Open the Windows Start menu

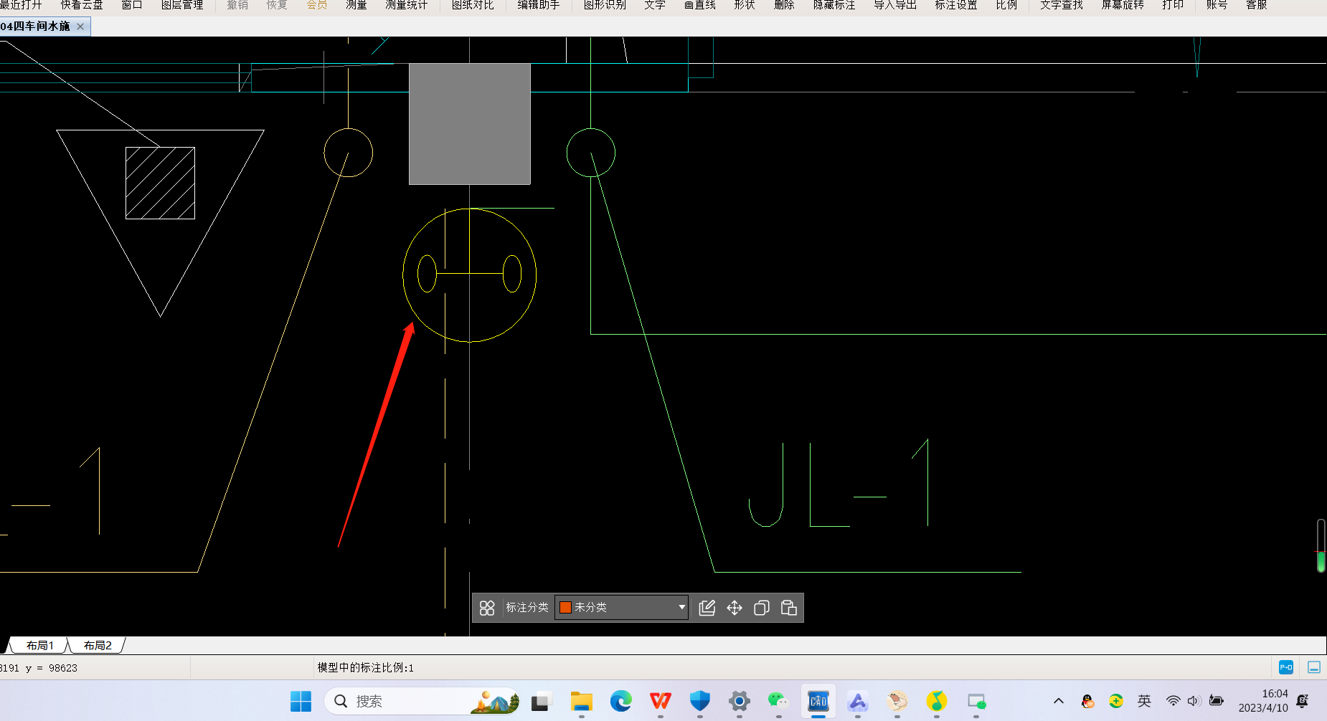[301, 701]
